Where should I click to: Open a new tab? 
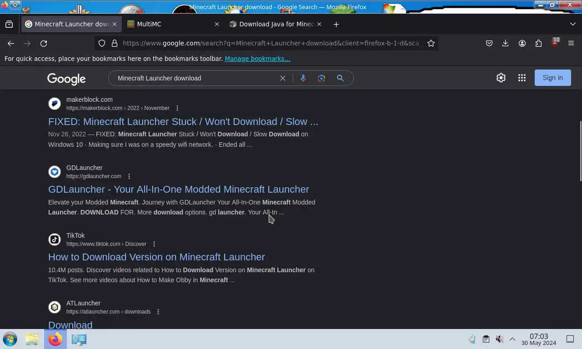(336, 24)
